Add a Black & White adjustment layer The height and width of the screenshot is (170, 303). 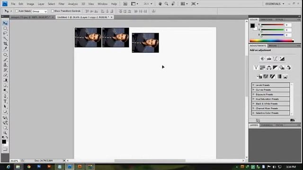coord(276,68)
